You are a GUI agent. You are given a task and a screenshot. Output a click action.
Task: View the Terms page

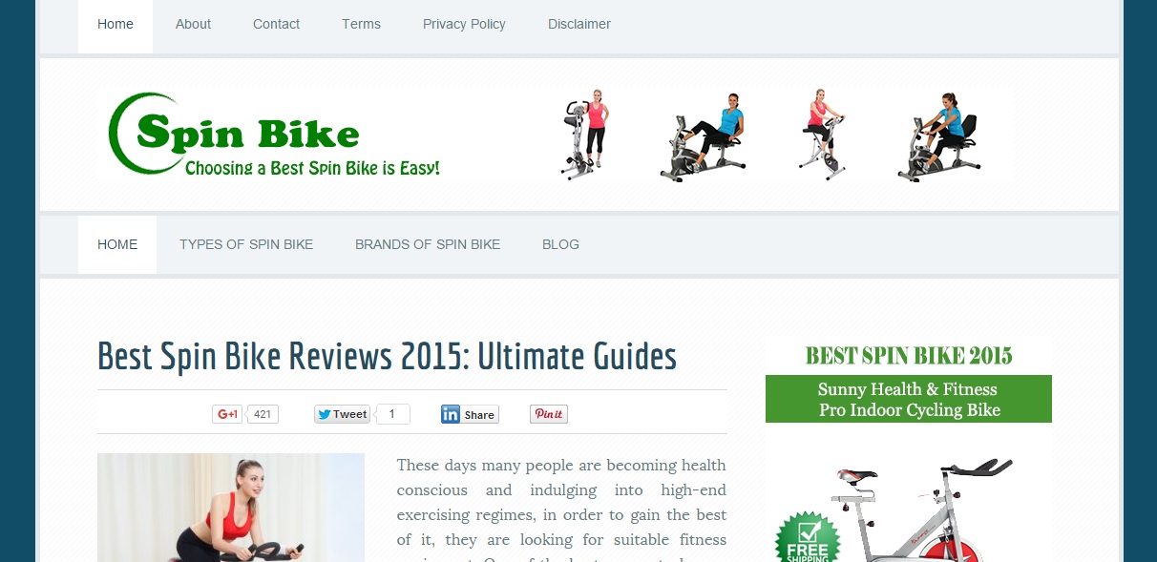click(361, 25)
